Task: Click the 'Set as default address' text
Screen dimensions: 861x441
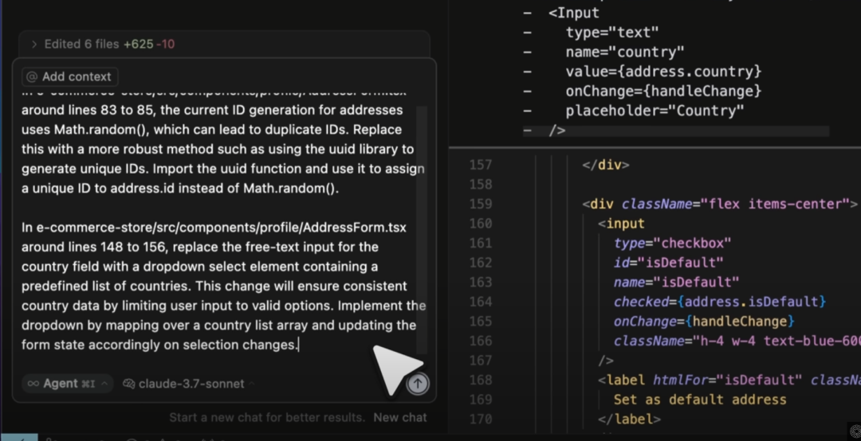Action: pos(700,400)
